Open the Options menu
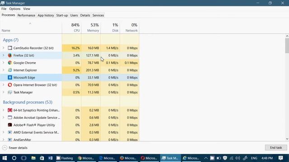 15,9
